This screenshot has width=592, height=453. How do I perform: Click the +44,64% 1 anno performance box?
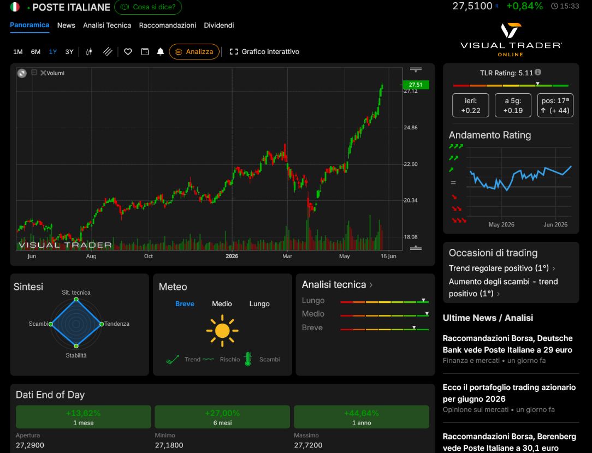point(362,417)
